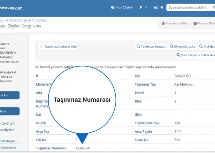The image size is (215, 153).
Task: Click magnifier icon on Eklenti Sorgula
Action: 171,46
